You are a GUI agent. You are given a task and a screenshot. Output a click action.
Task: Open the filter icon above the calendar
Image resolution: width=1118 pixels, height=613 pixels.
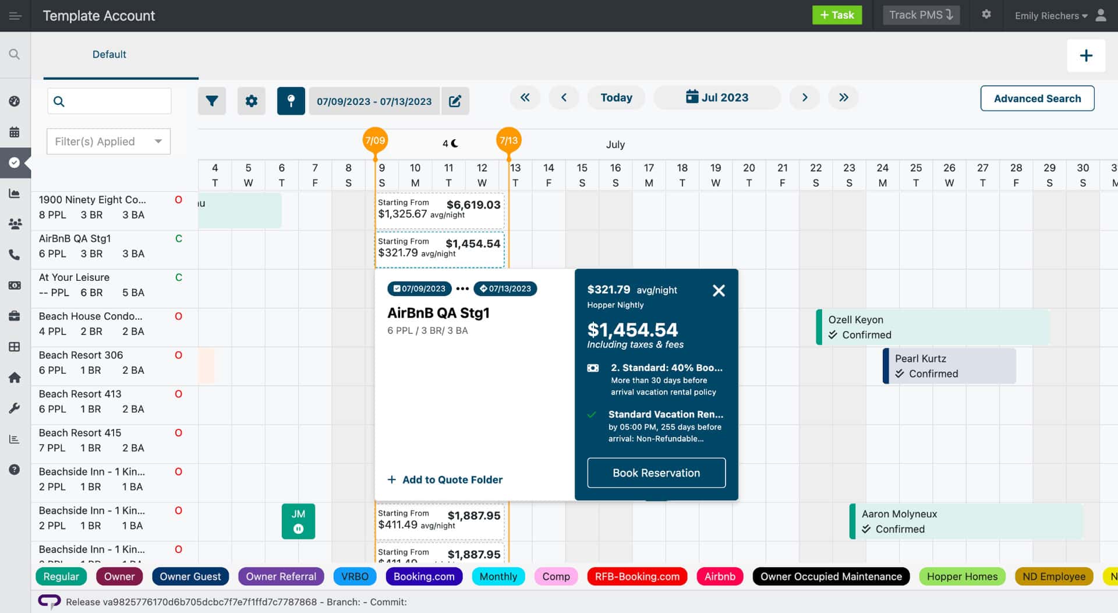(x=211, y=100)
